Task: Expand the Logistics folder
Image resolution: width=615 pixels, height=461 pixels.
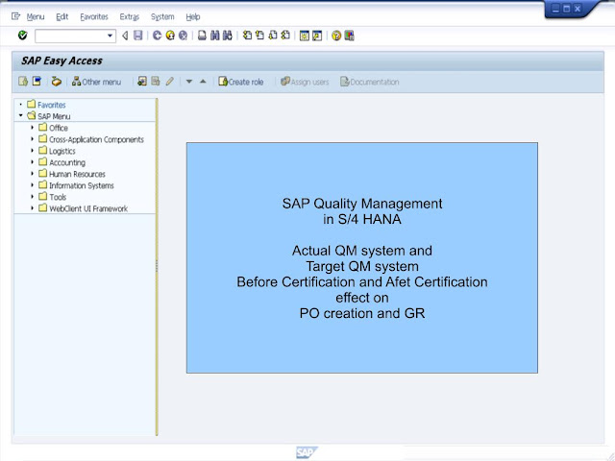Action: 32,150
